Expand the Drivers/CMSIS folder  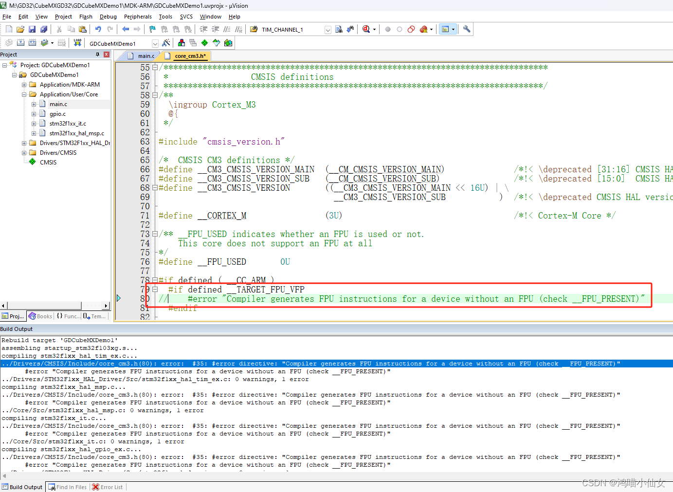[x=24, y=153]
